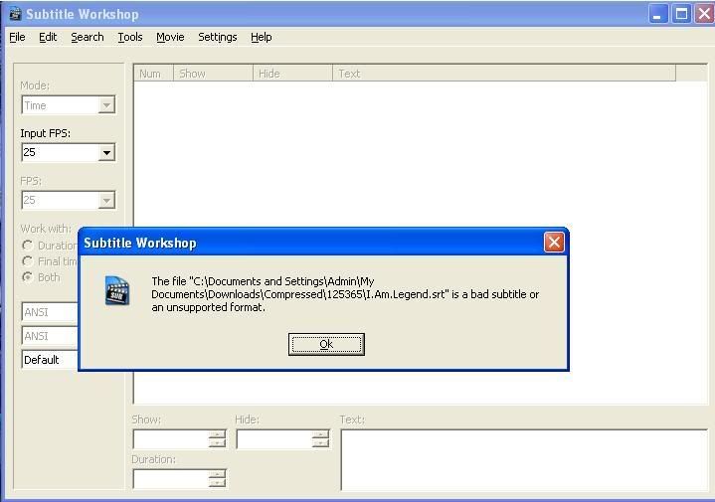Select the Duration radio button
This screenshot has width=715, height=502.
(x=28, y=246)
